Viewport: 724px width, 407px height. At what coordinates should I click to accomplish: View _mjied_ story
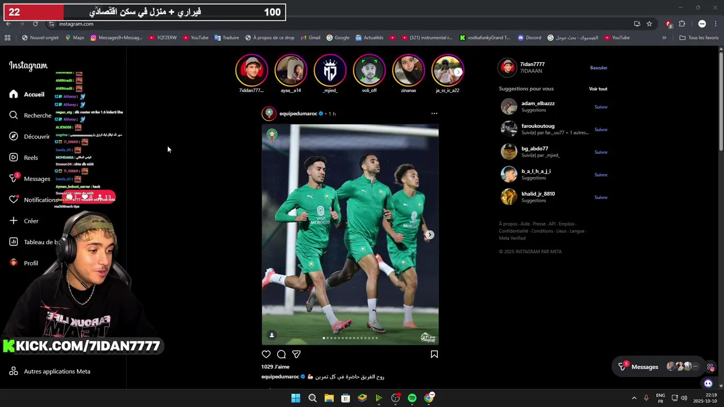click(330, 70)
